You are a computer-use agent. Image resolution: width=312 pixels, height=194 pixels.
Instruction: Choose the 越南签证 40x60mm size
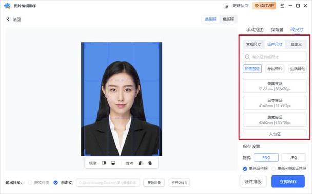[x=275, y=119]
